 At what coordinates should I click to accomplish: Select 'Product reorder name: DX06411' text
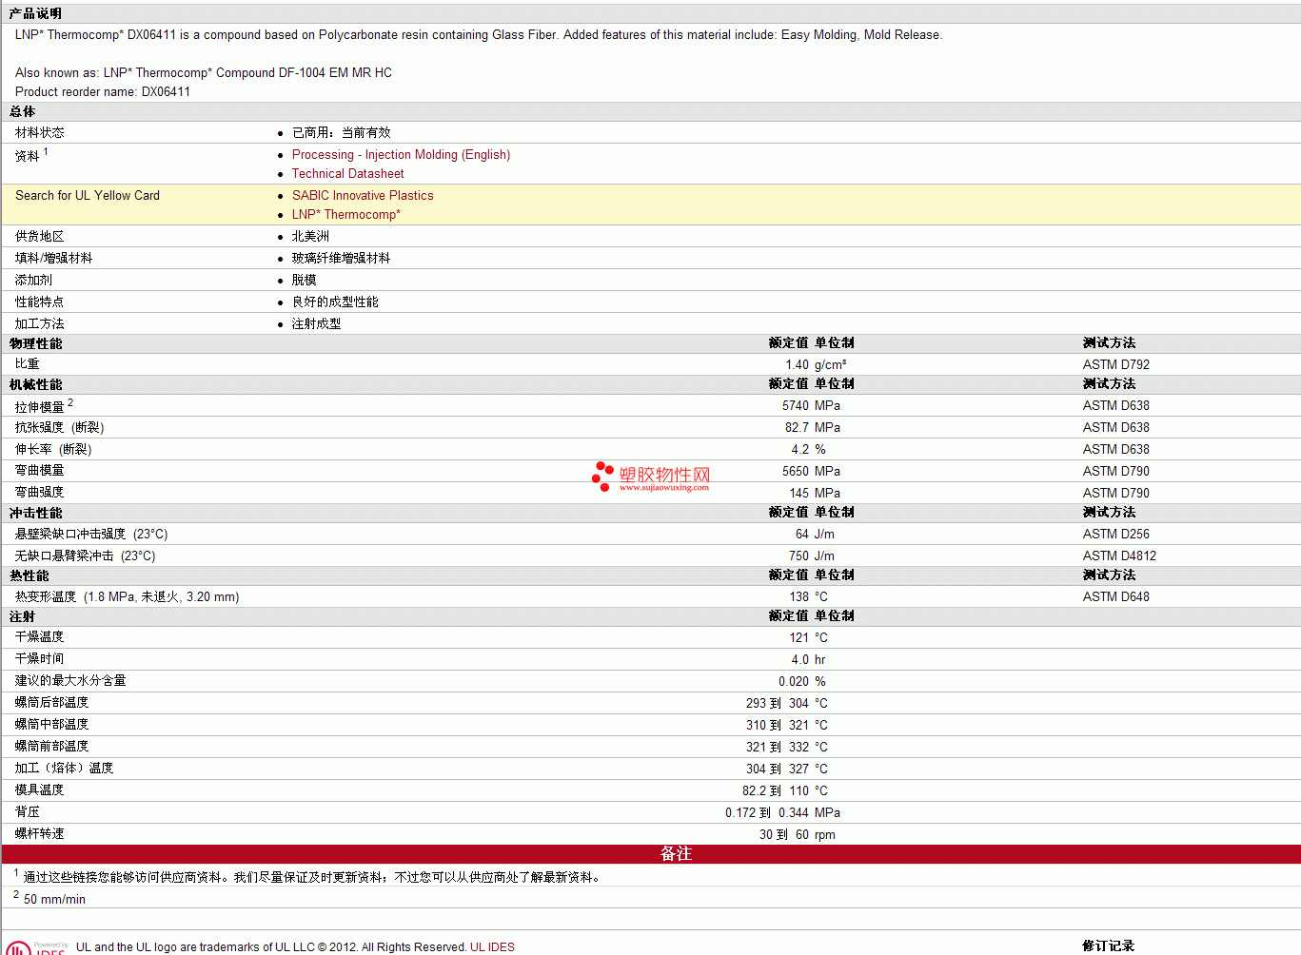pos(103,92)
